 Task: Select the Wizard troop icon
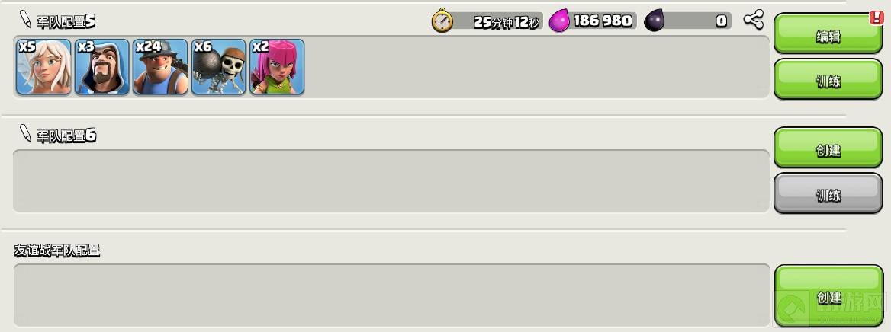pyautogui.click(x=102, y=66)
